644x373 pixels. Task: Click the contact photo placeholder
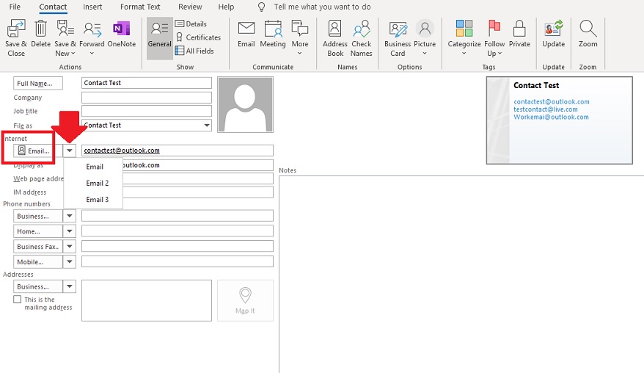[245, 104]
